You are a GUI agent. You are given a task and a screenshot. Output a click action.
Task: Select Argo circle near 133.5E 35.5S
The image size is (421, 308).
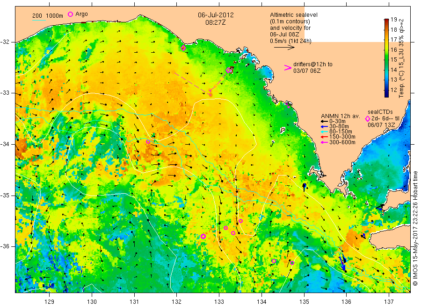click(240, 221)
